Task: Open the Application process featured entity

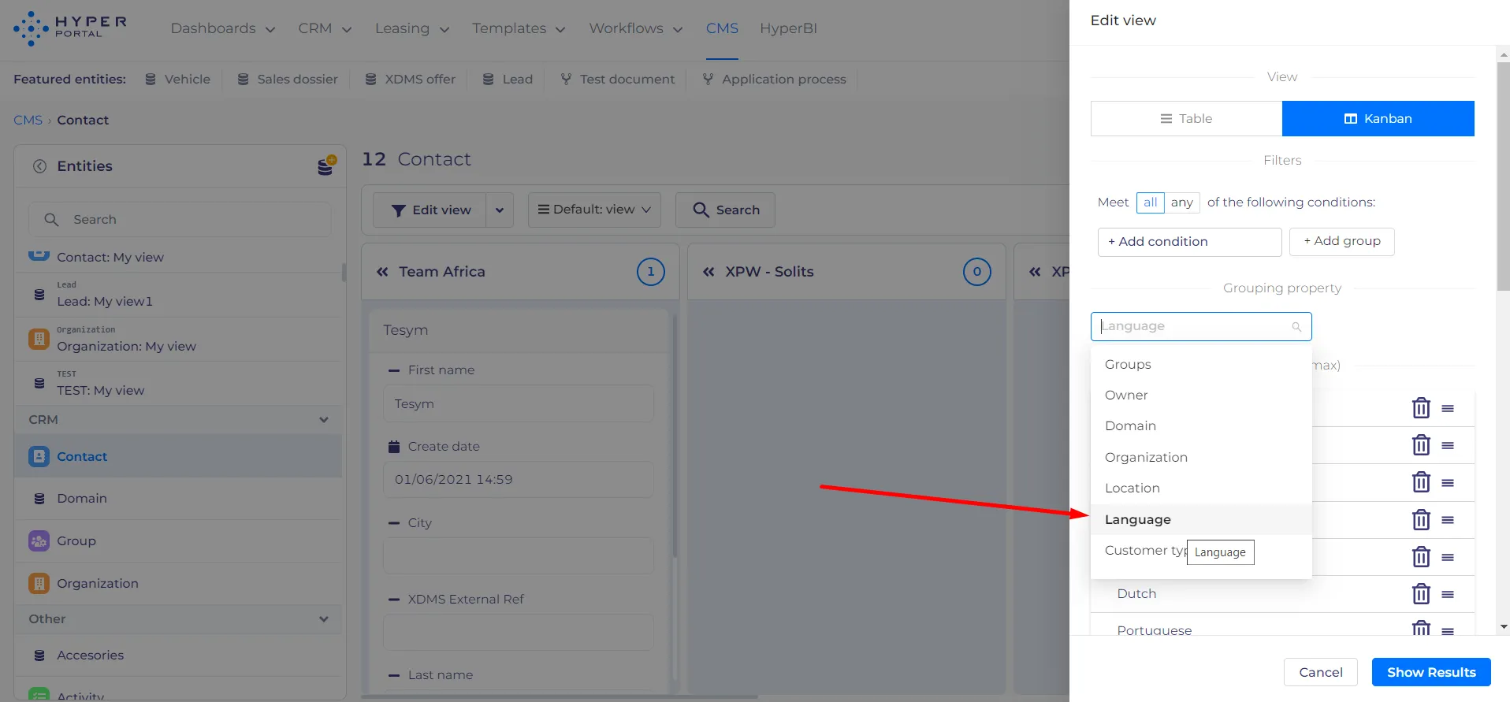Action: (775, 80)
